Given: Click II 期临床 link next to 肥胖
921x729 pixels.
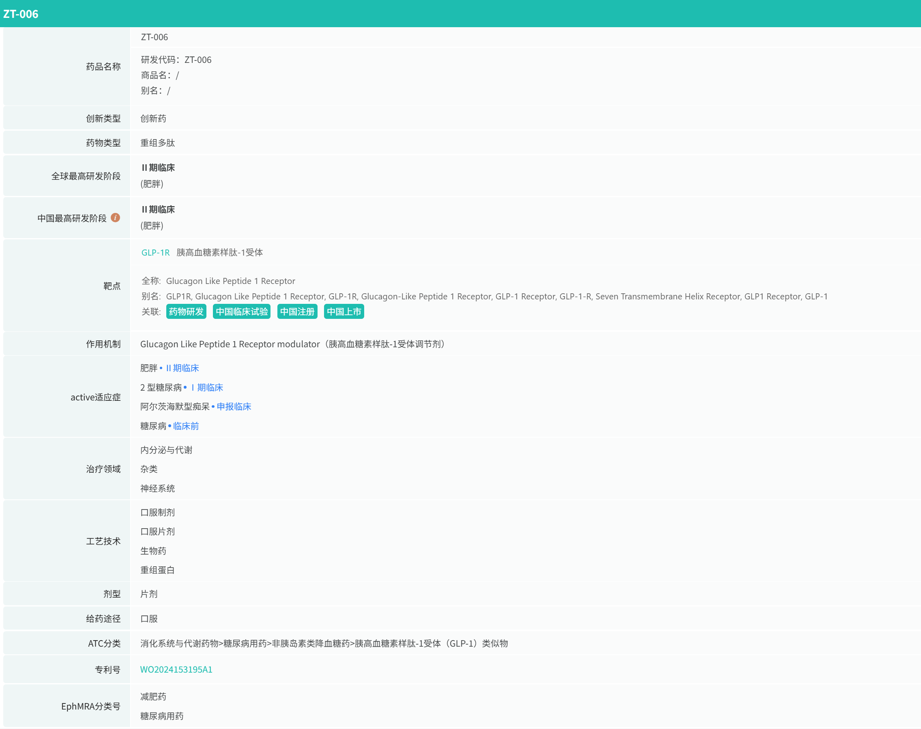Looking at the screenshot, I should point(182,368).
